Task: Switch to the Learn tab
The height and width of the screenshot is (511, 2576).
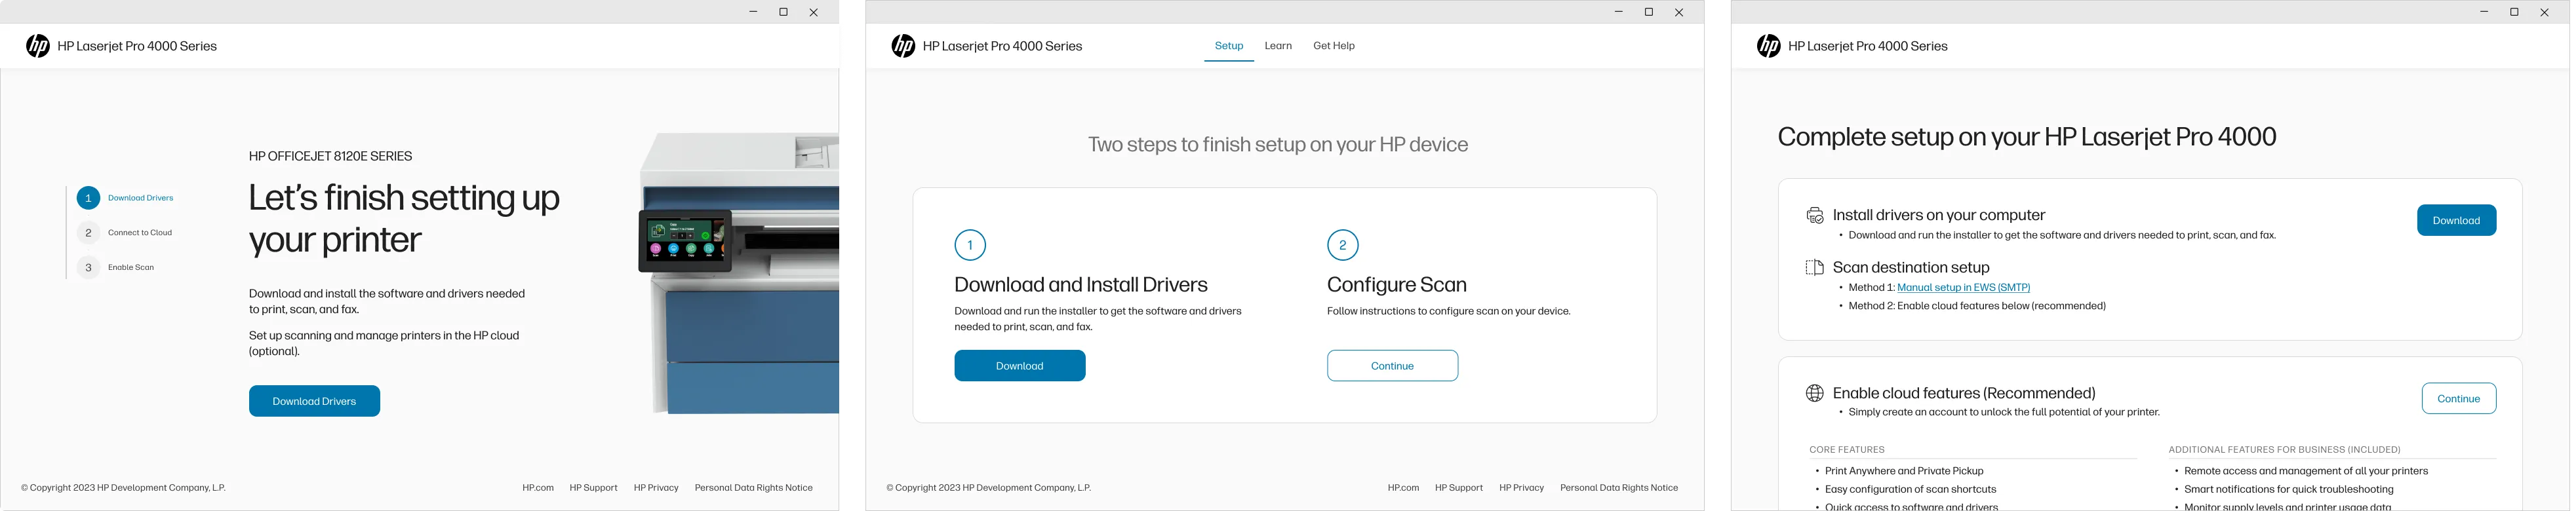Action: point(1278,46)
